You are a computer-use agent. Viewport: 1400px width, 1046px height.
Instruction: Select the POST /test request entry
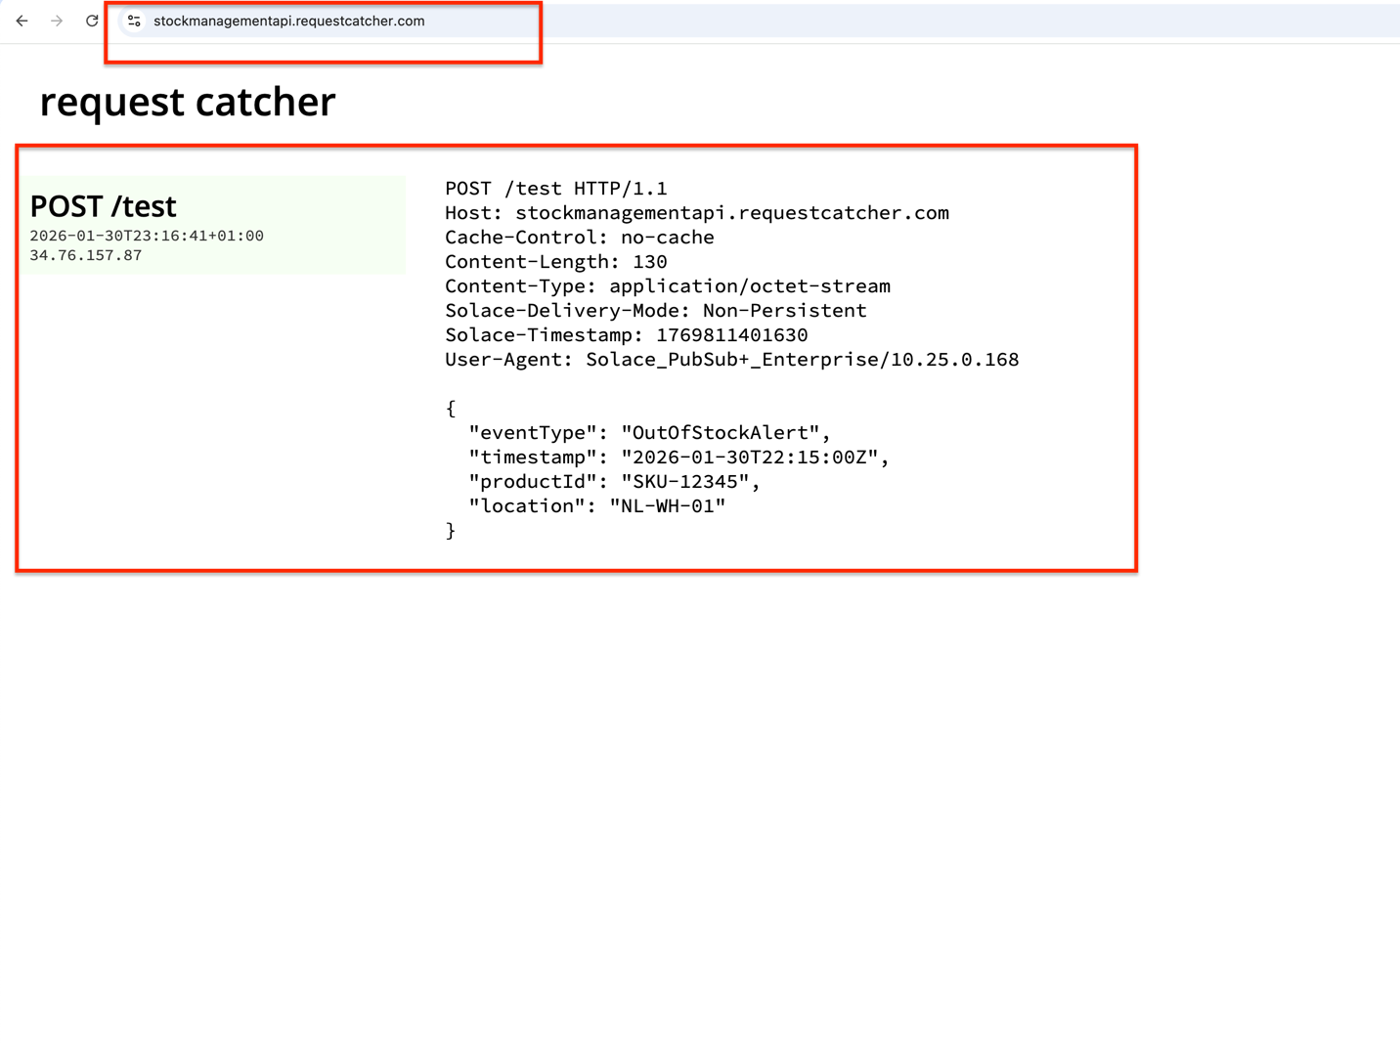104,206
